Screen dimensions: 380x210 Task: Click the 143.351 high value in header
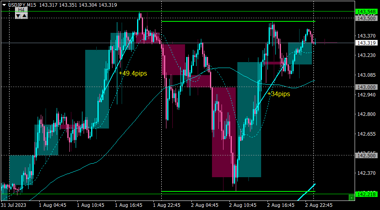68,5
